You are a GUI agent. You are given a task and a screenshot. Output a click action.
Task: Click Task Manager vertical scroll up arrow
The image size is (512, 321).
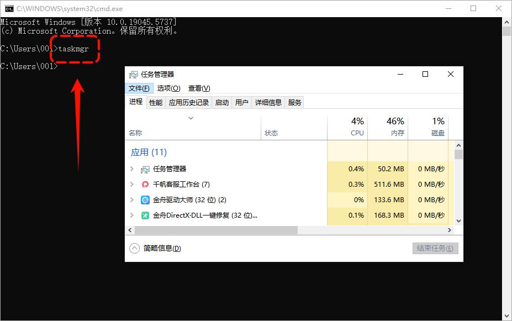[x=458, y=145]
